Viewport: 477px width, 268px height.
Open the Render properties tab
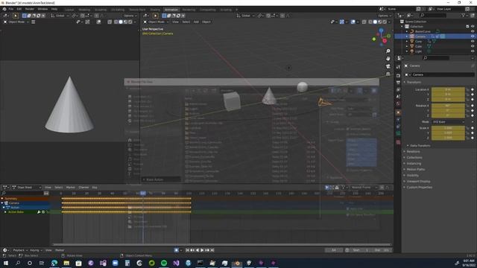pyautogui.click(x=398, y=75)
